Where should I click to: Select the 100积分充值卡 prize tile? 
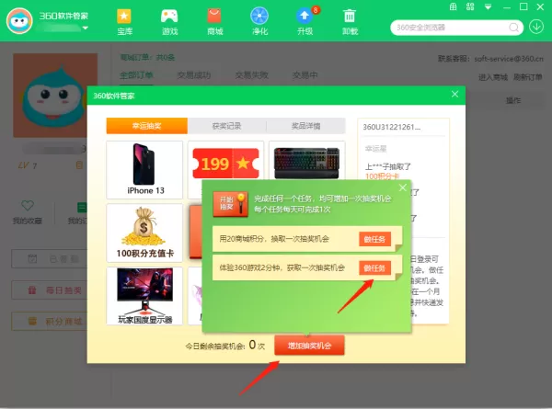click(144, 233)
